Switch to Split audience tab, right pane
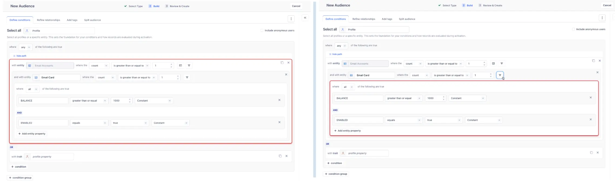 coord(407,19)
